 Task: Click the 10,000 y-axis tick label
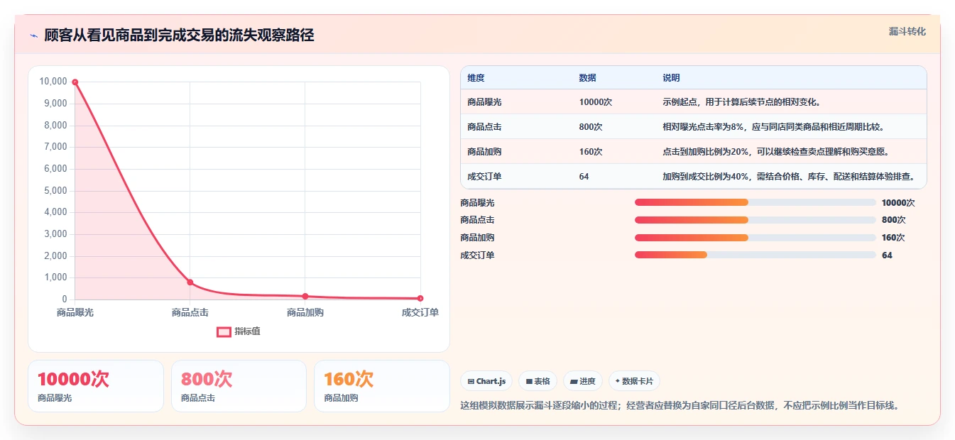[53, 82]
